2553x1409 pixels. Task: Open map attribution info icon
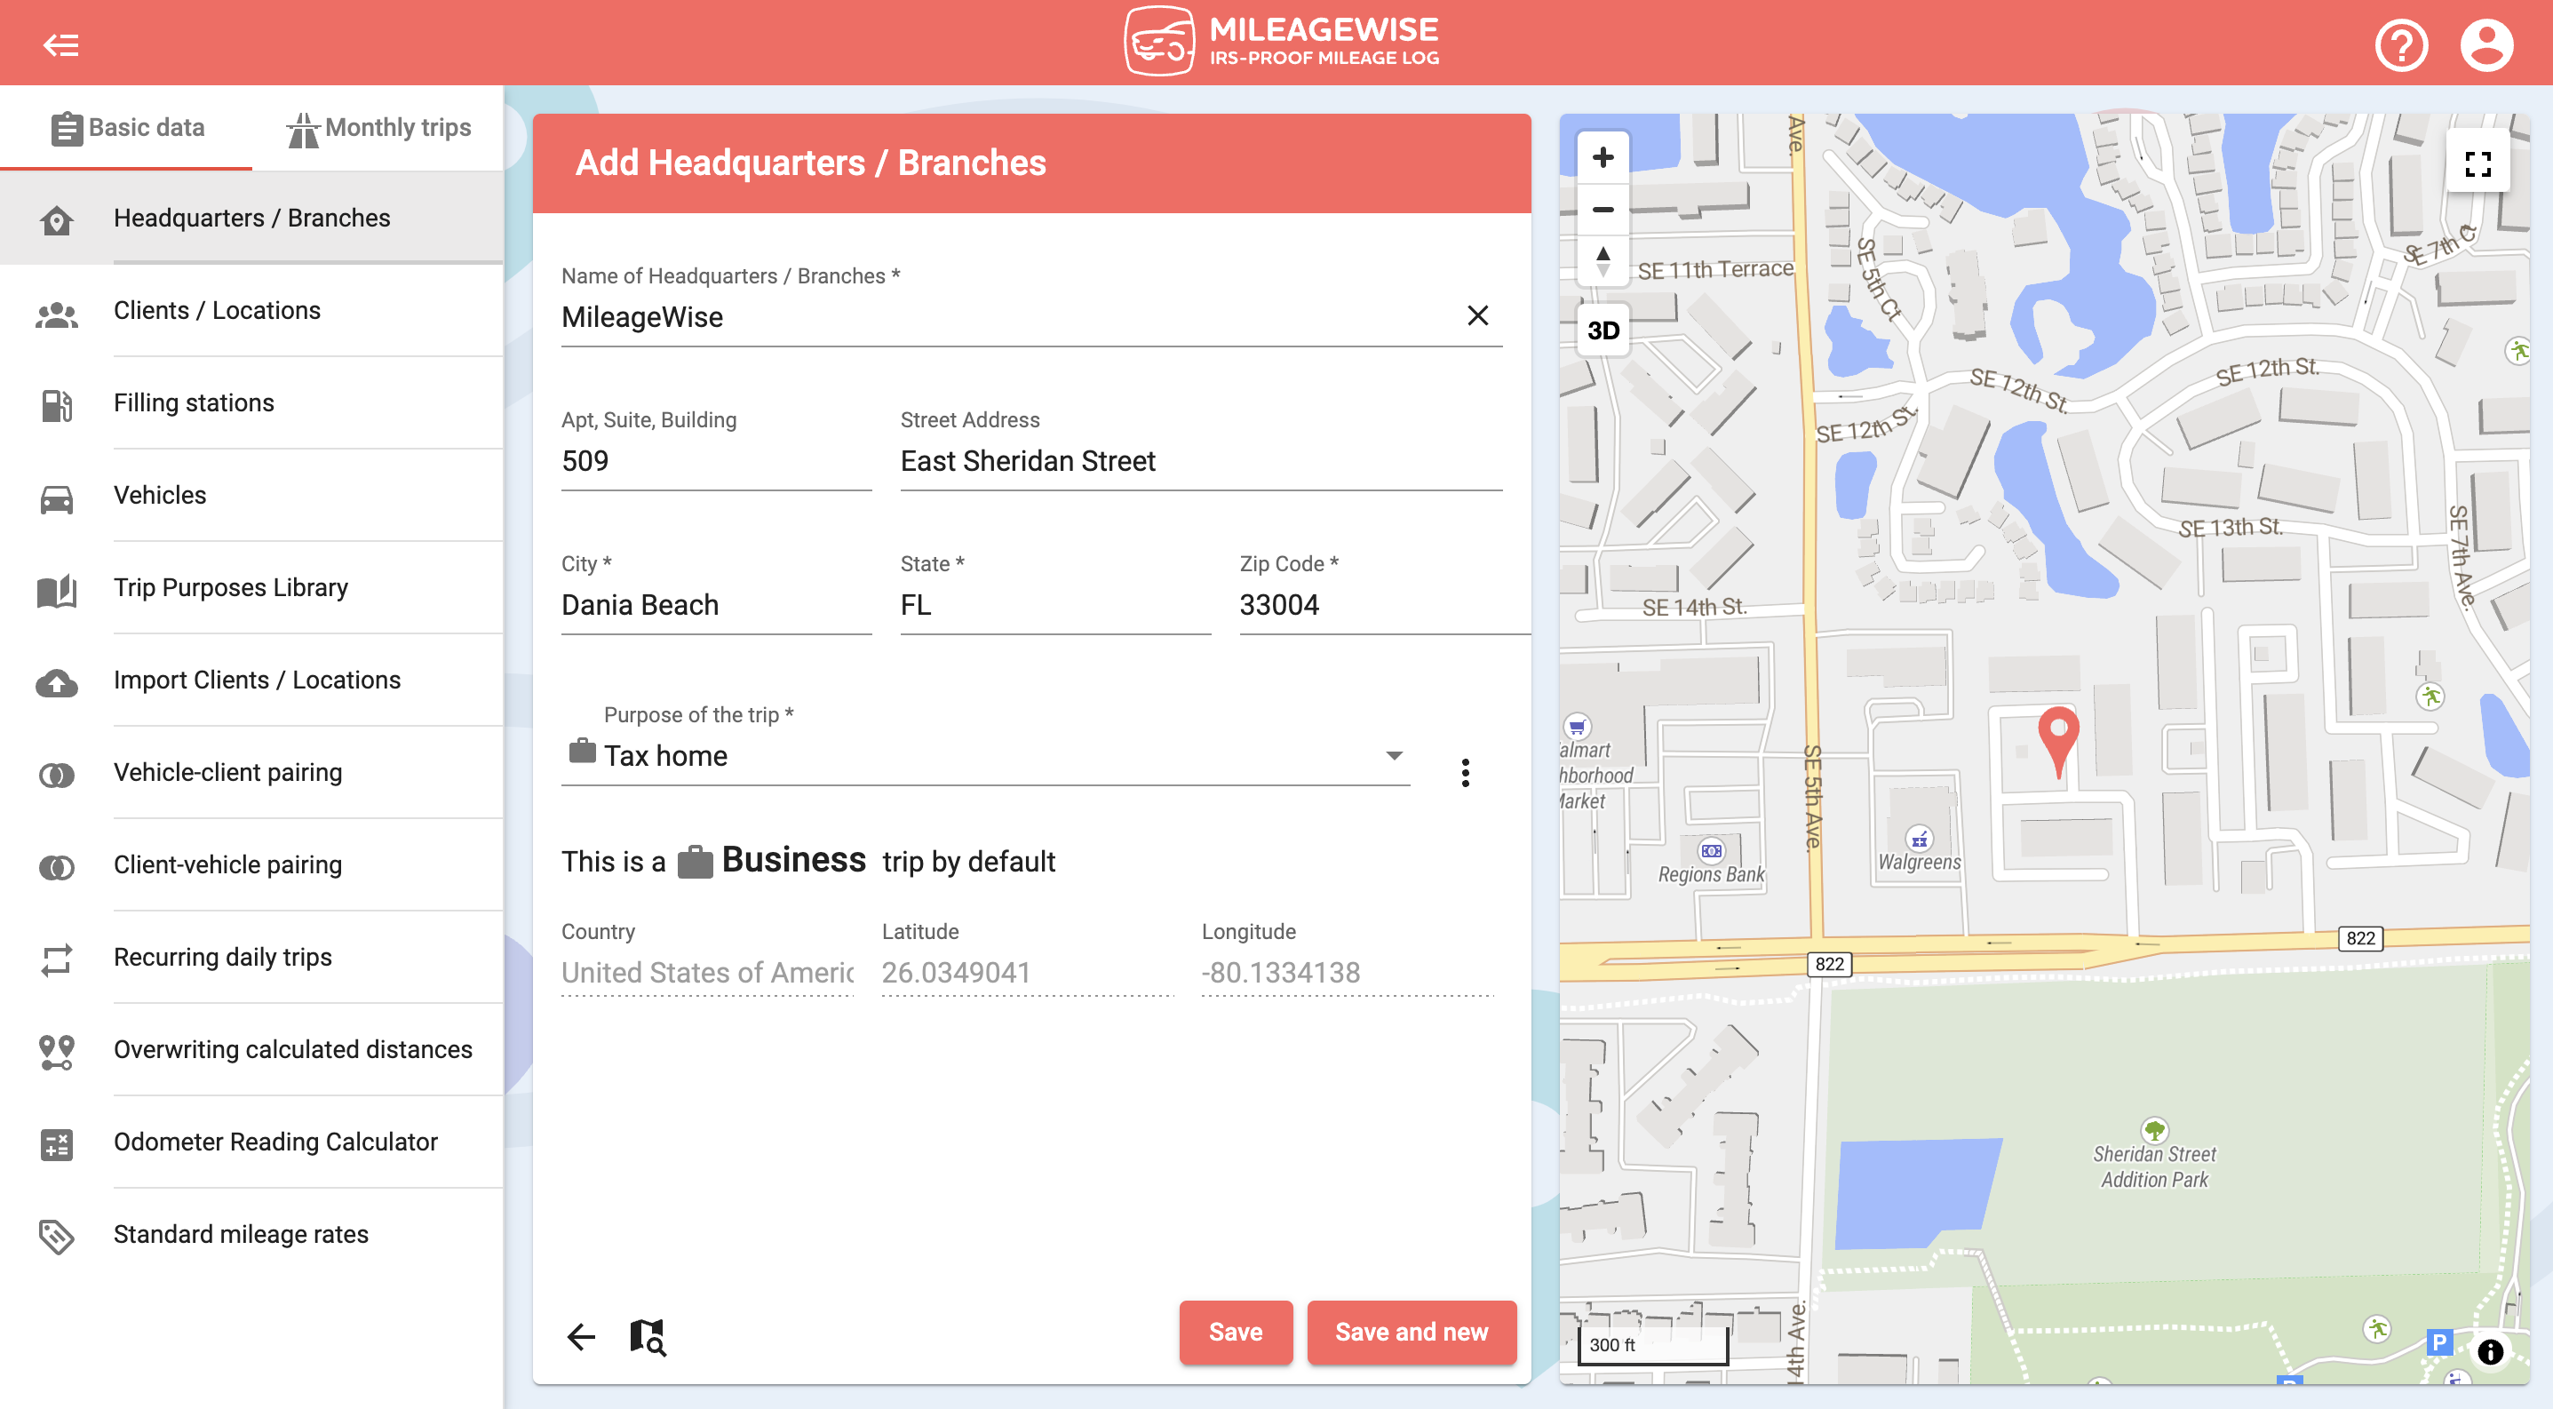[2490, 1351]
